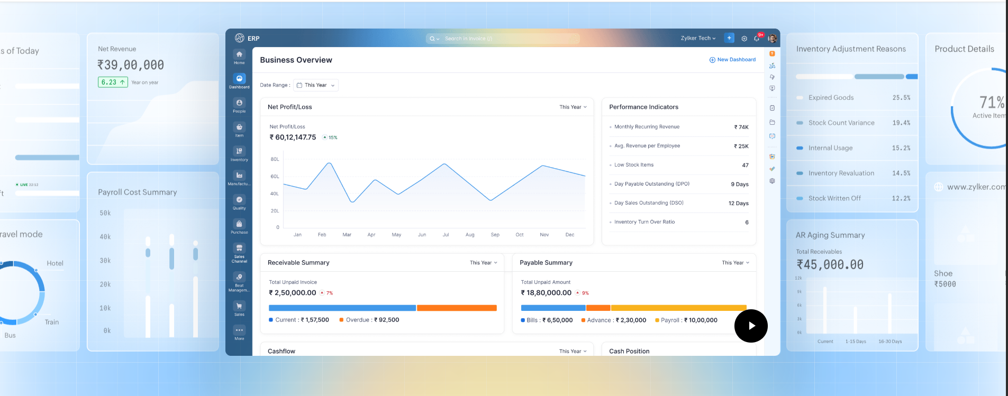Image resolution: width=1008 pixels, height=396 pixels.
Task: Click the blue Bills payable bar segment
Action: click(553, 308)
